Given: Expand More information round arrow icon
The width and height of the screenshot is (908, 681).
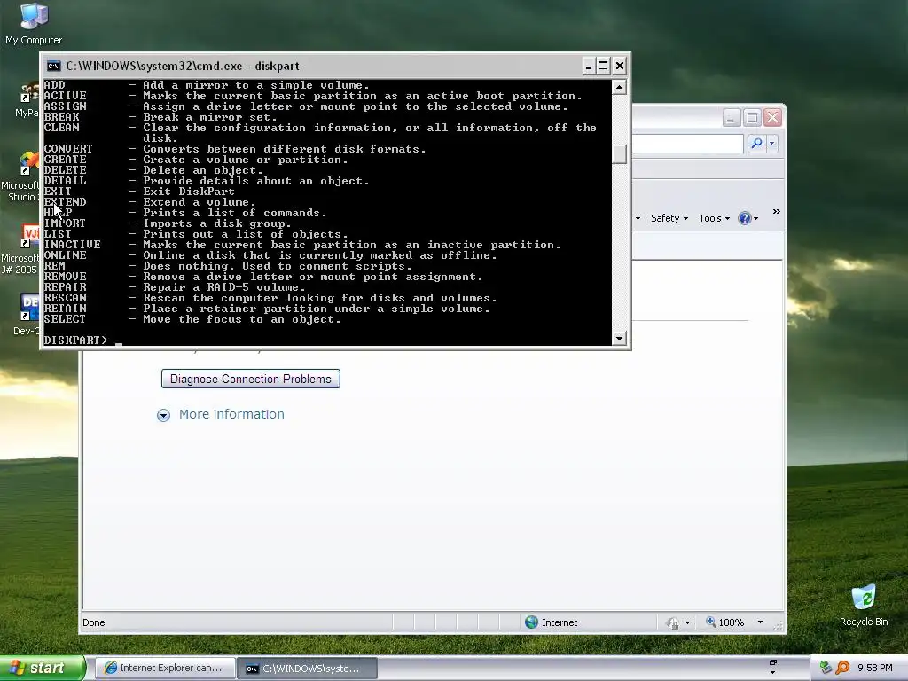Looking at the screenshot, I should tap(163, 415).
